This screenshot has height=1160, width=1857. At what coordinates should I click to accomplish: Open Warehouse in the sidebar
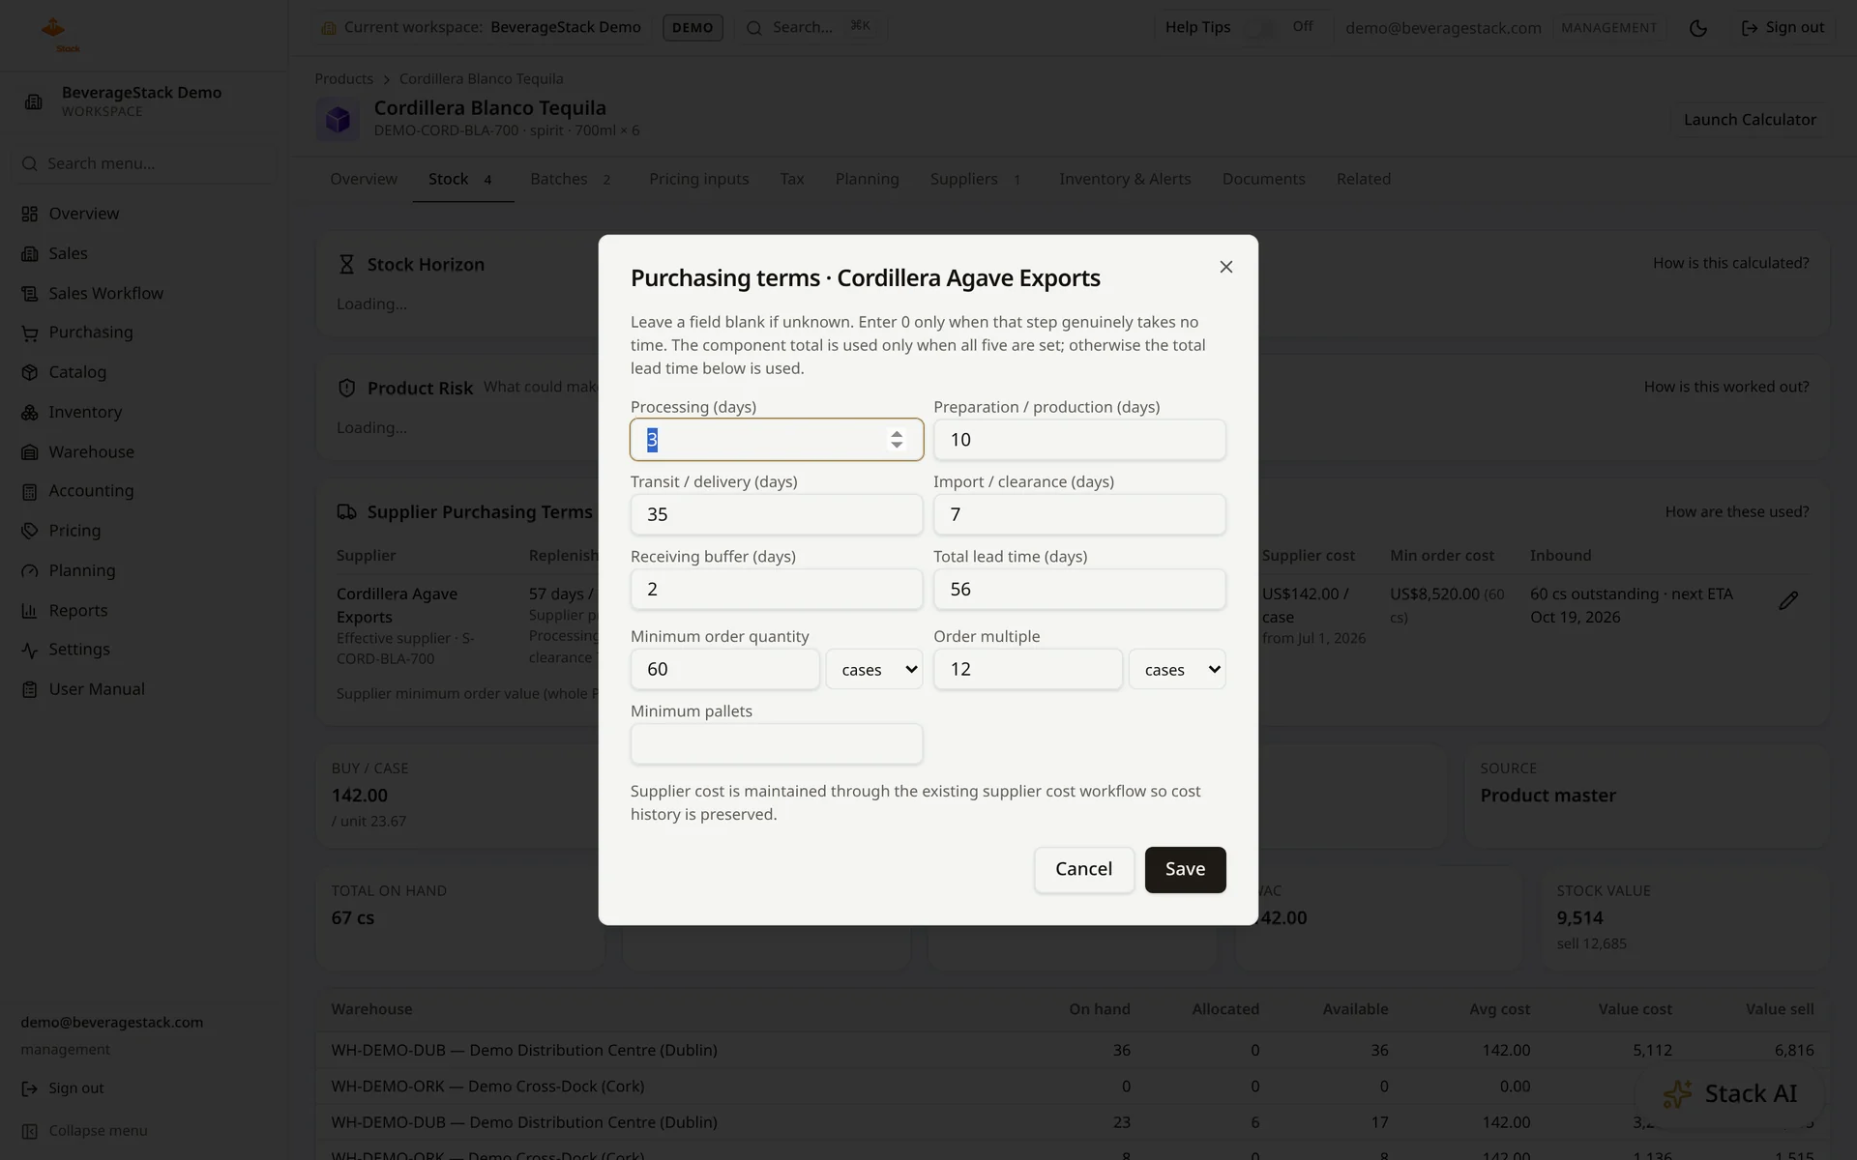[x=91, y=451]
